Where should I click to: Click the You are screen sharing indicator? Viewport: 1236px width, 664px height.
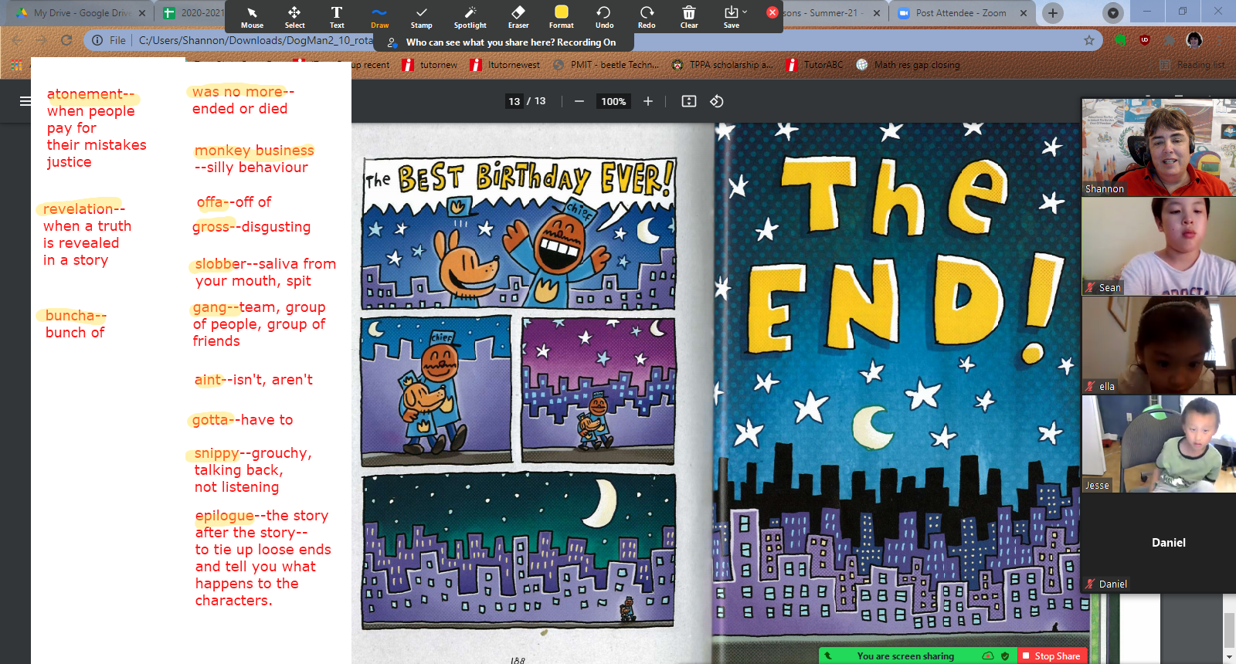[x=905, y=656]
